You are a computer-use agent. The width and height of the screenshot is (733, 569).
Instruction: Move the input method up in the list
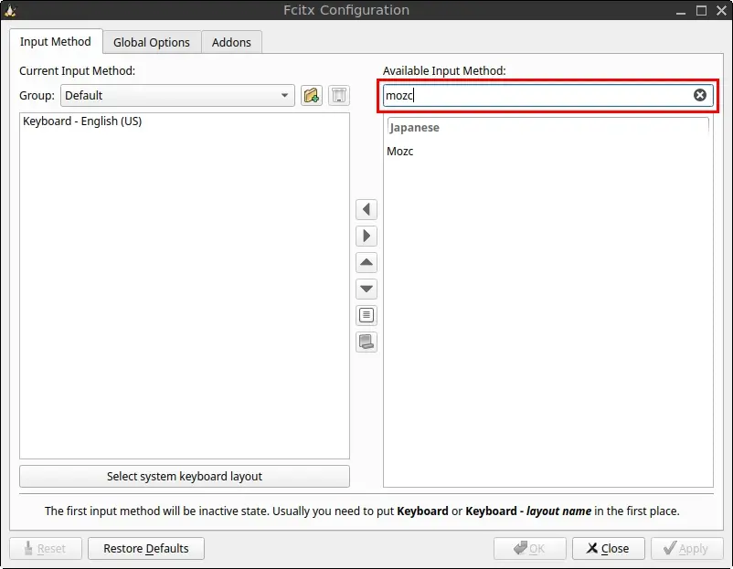tap(366, 262)
